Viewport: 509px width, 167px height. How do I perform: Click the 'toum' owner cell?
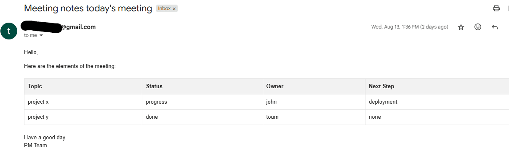[314, 117]
